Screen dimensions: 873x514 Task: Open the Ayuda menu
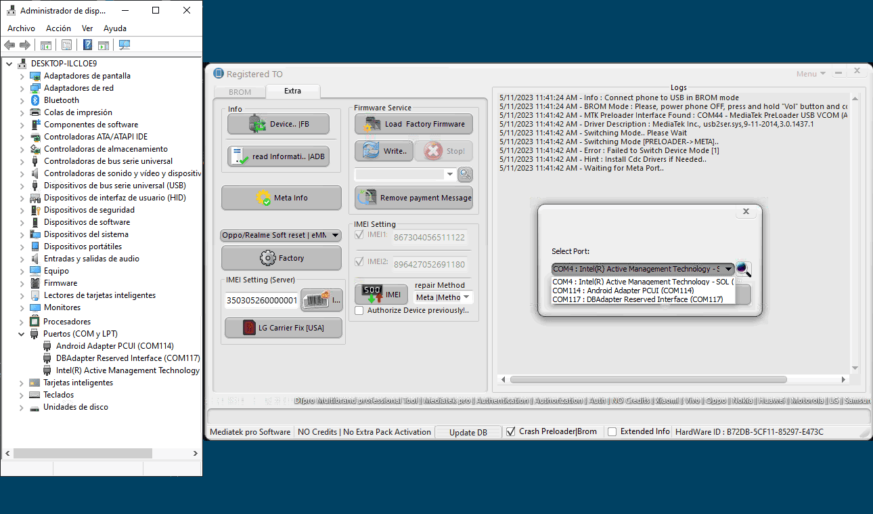(x=115, y=28)
